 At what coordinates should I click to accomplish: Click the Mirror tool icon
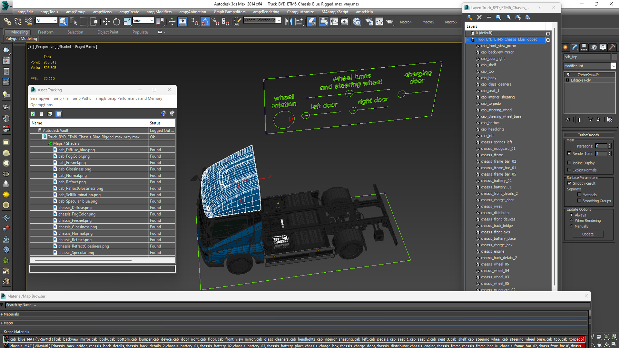click(289, 22)
